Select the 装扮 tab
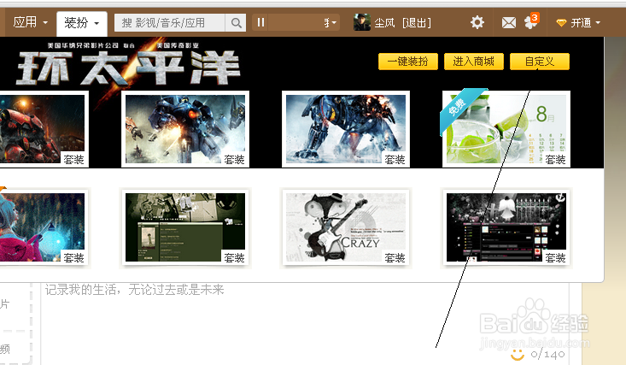This screenshot has height=365, width=626. point(82,23)
